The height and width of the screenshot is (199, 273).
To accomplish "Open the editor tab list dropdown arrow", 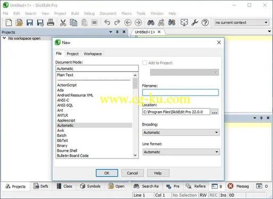I will point(269,31).
